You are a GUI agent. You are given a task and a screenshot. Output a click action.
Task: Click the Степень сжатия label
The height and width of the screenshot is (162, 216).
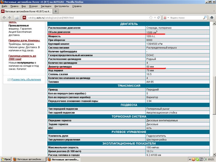58,74
